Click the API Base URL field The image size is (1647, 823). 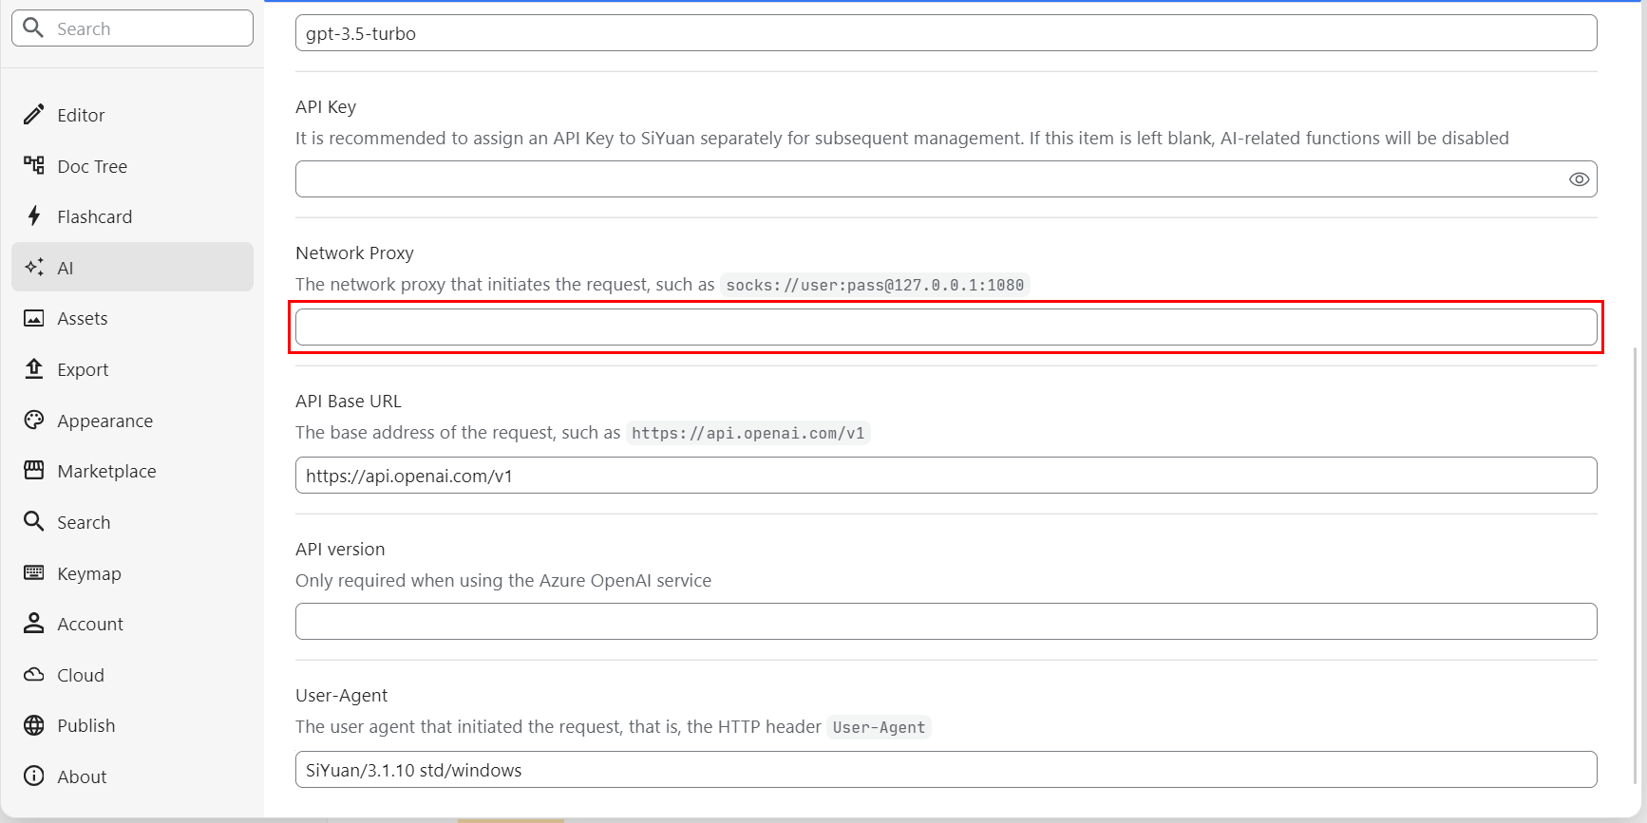(x=945, y=476)
